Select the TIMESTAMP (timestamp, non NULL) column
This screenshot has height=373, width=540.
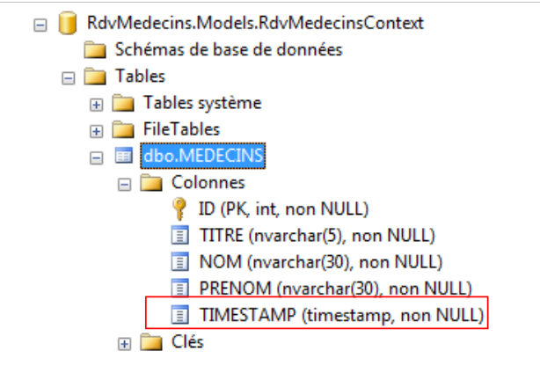point(342,314)
